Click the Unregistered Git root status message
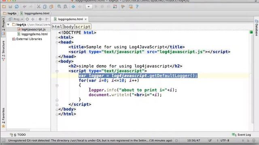This screenshot has width=259, height=145. (x=90, y=141)
